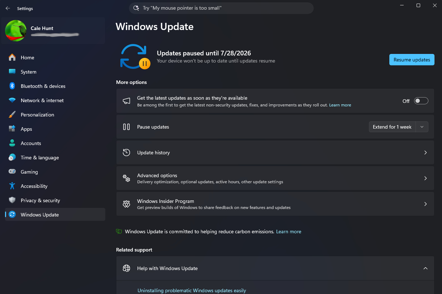
Task: Collapse the Help with Windows Update section
Action: [426, 268]
